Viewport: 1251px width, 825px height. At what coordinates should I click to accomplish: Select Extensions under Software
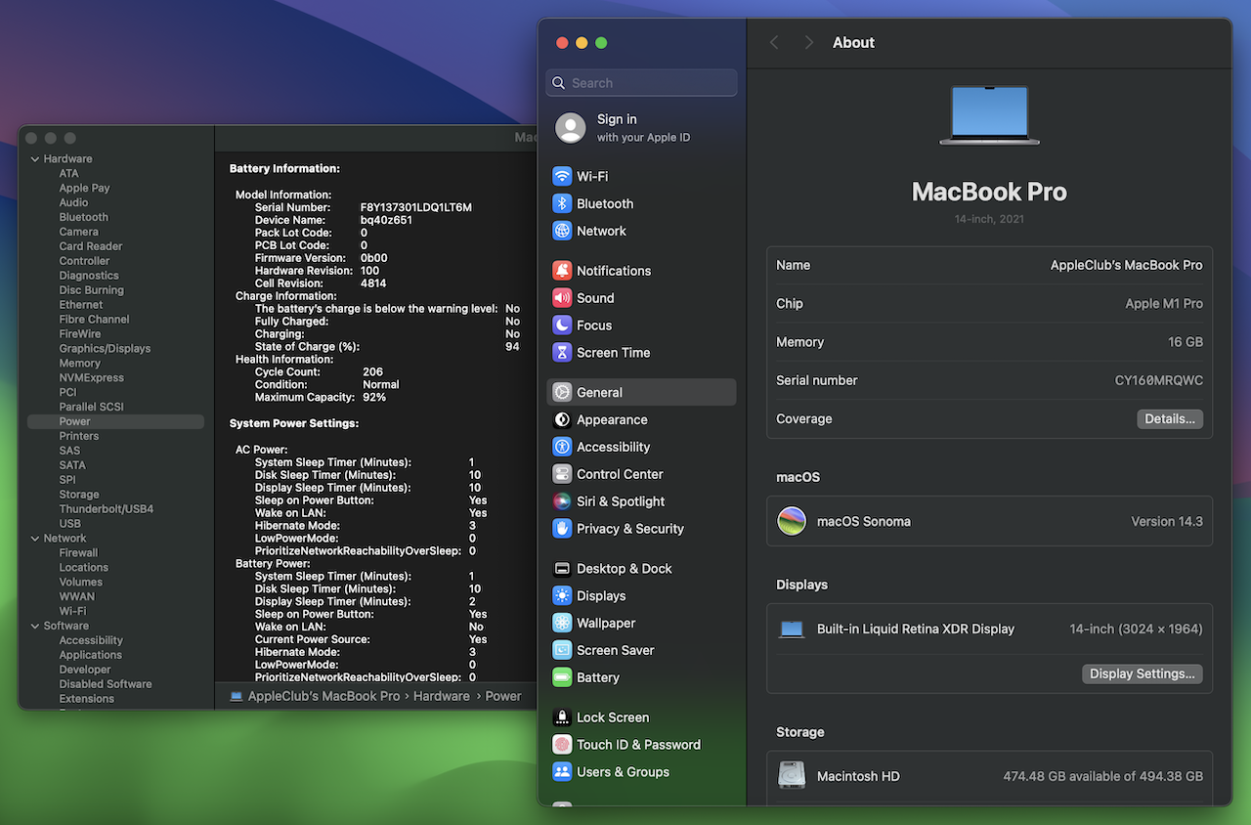[x=86, y=699]
